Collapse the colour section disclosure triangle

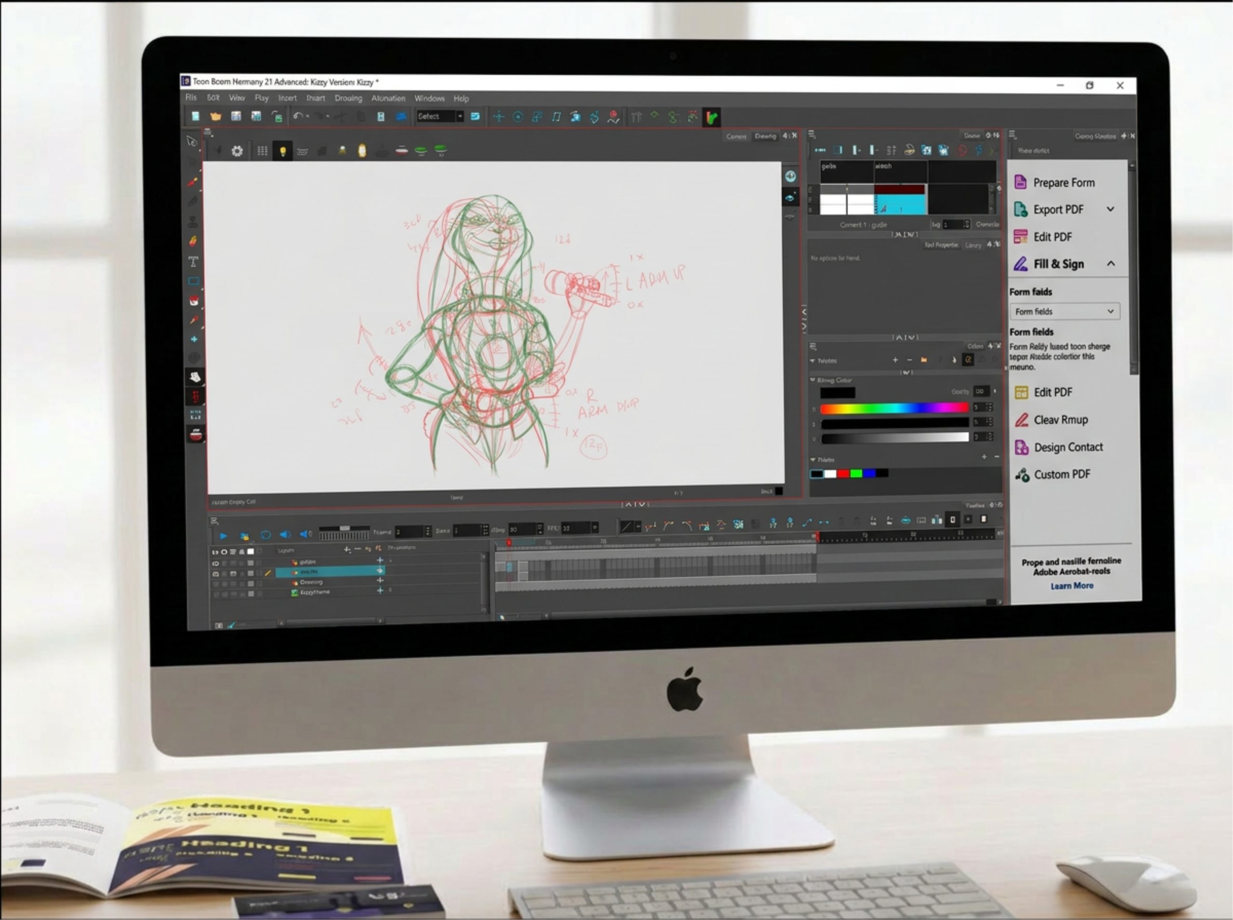pyautogui.click(x=813, y=380)
